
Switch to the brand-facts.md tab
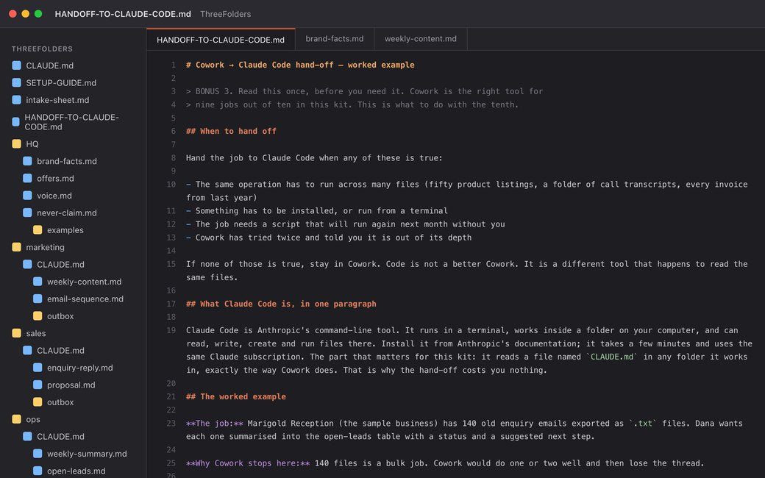point(334,39)
